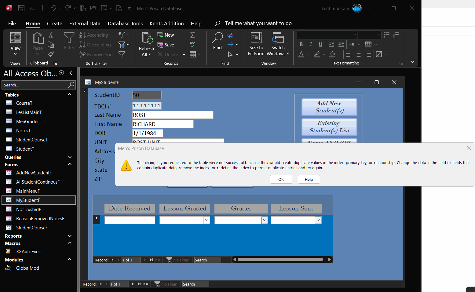Click the Totals sigma icon
This screenshot has width=475, height=292.
[192, 35]
